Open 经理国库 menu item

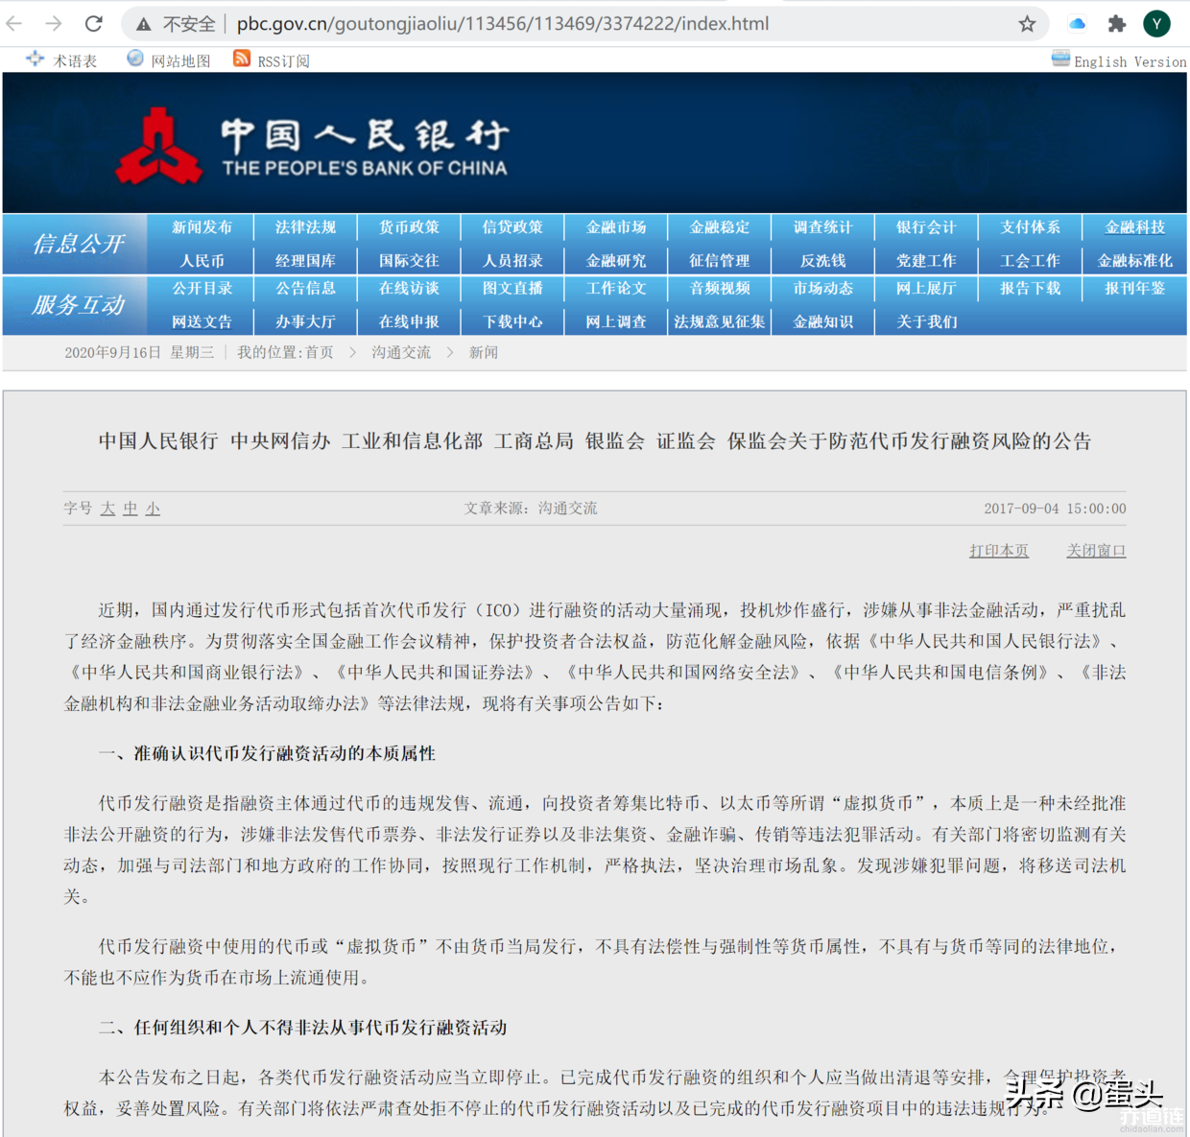(305, 261)
